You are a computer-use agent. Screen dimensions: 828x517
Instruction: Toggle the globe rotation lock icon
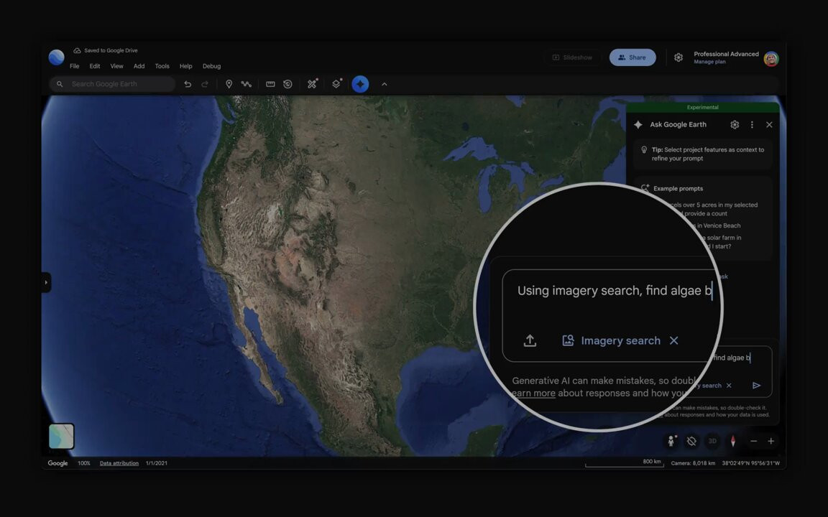[691, 441]
